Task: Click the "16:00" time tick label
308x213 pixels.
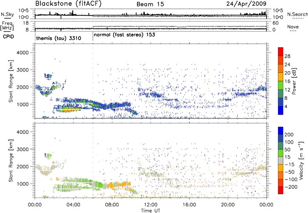Action: tap(189, 205)
